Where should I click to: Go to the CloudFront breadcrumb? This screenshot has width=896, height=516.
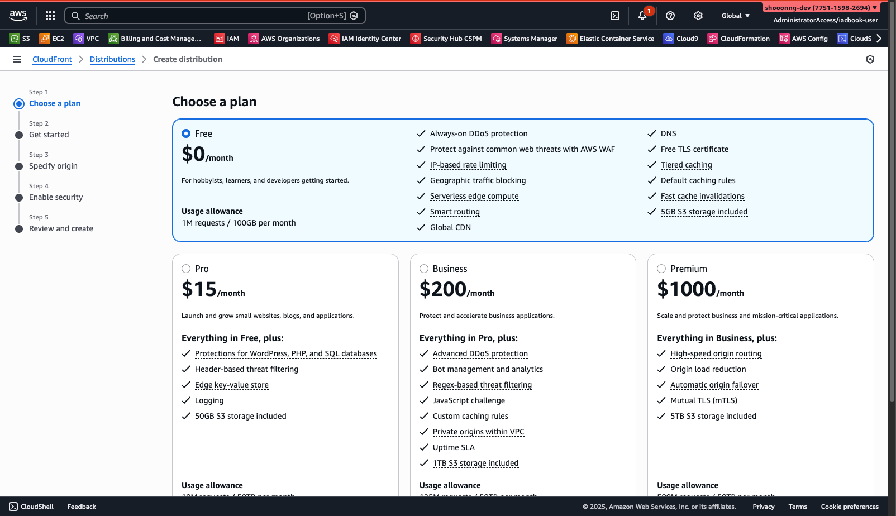52,59
